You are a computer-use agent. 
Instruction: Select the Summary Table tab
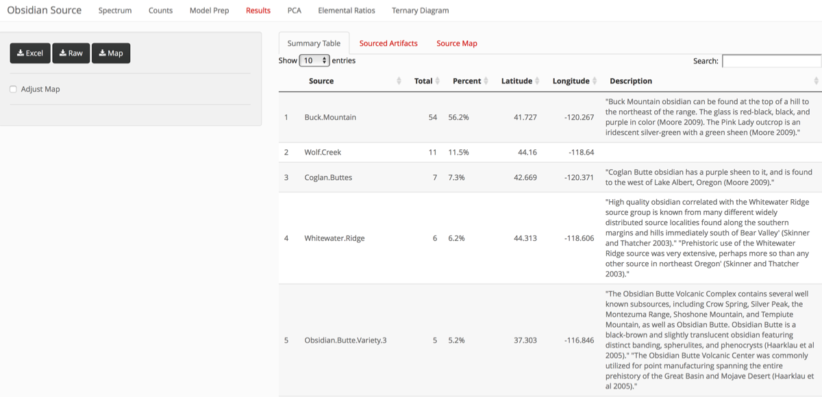[x=314, y=43]
